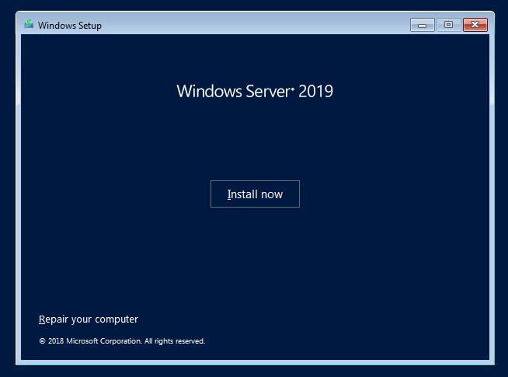Click the 2018 Microsoft Corporation copyright text
Image resolution: width=508 pixels, height=377 pixels.
[x=122, y=341]
